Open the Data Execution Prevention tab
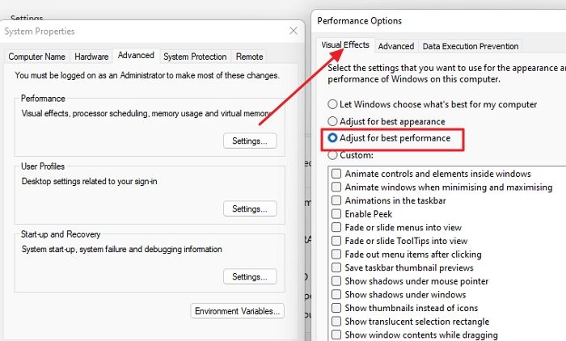Viewport: 566px width, 341px height. click(x=471, y=47)
